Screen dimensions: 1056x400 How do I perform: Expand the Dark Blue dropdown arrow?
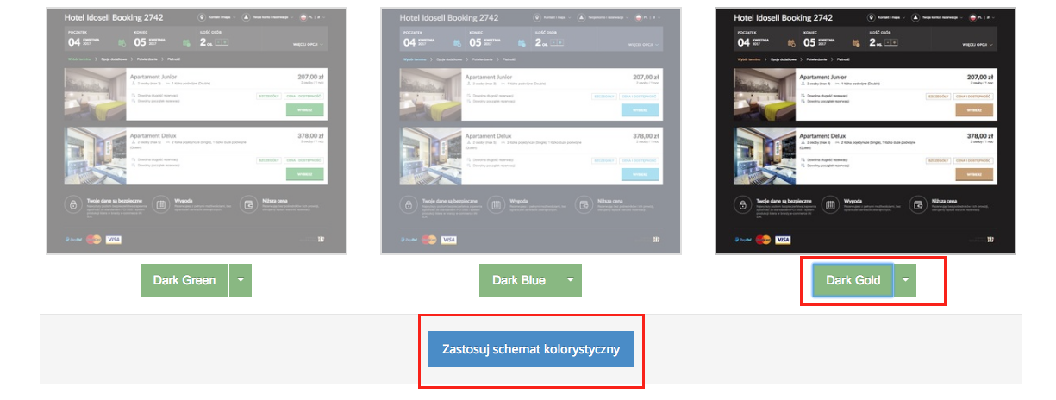(x=571, y=280)
